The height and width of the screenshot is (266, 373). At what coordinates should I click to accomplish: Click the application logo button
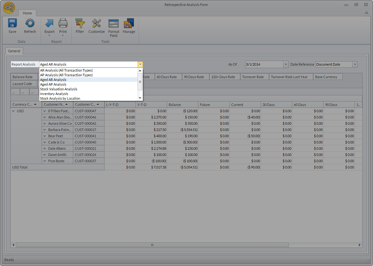click(9, 8)
